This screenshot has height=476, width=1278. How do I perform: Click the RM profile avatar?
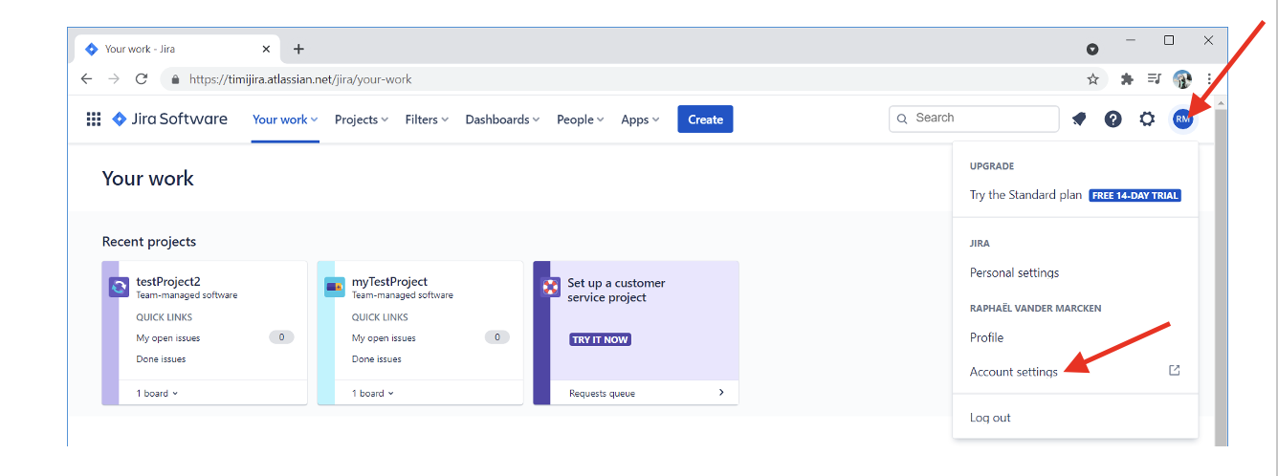tap(1183, 119)
